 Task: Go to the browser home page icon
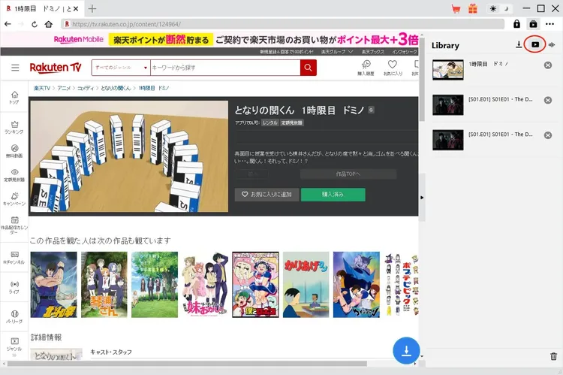(x=49, y=24)
